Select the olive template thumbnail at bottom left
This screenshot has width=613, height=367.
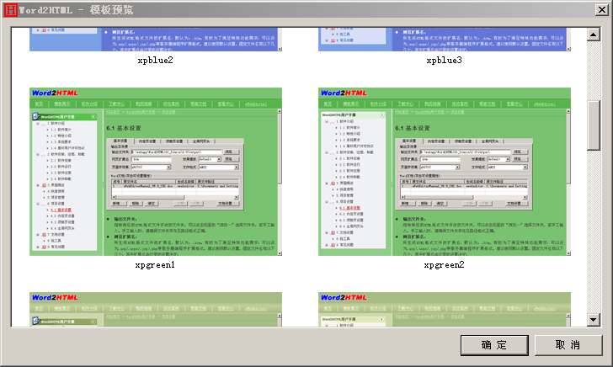coord(156,309)
